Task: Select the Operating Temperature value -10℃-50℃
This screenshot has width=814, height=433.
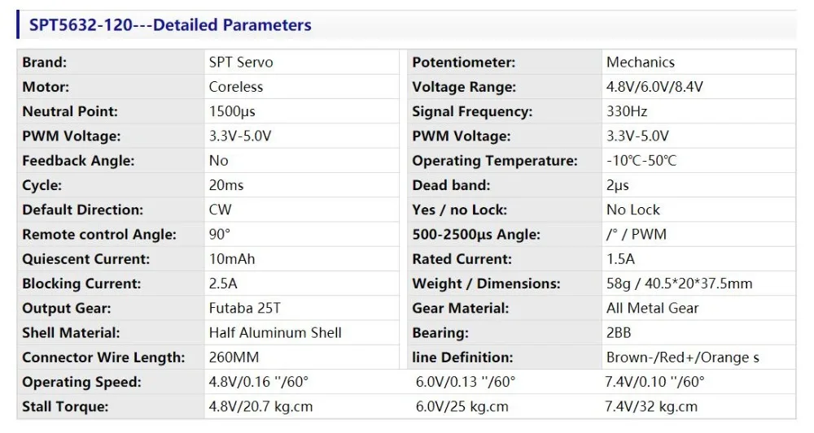Action: pos(641,161)
